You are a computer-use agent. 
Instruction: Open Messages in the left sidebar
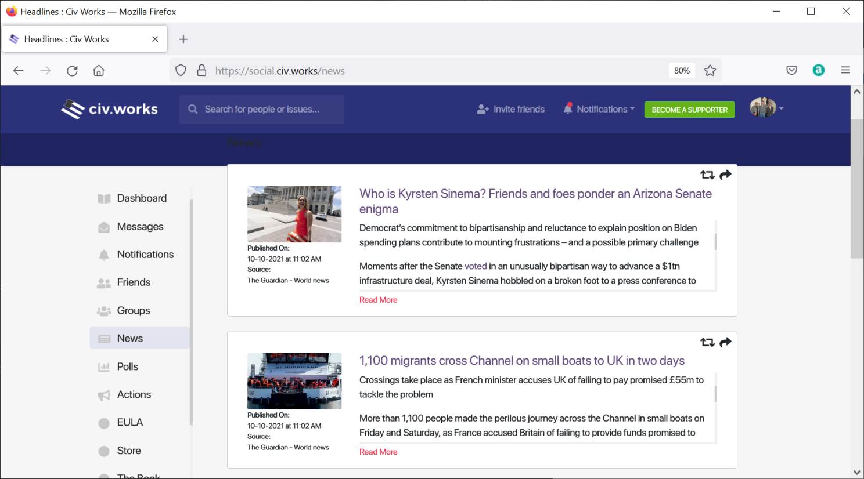140,227
